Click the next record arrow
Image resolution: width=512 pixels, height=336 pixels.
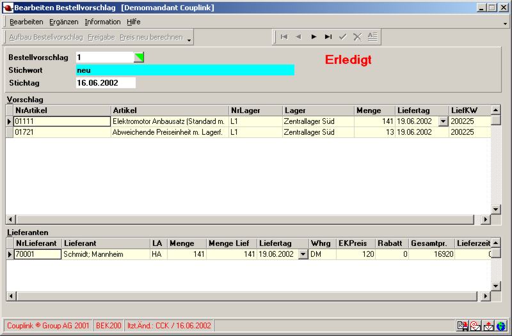pyautogui.click(x=314, y=37)
